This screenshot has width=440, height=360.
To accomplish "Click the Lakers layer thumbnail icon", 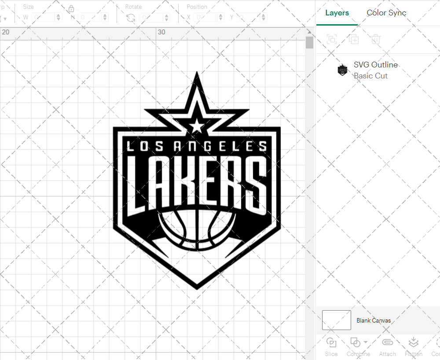I will [342, 70].
